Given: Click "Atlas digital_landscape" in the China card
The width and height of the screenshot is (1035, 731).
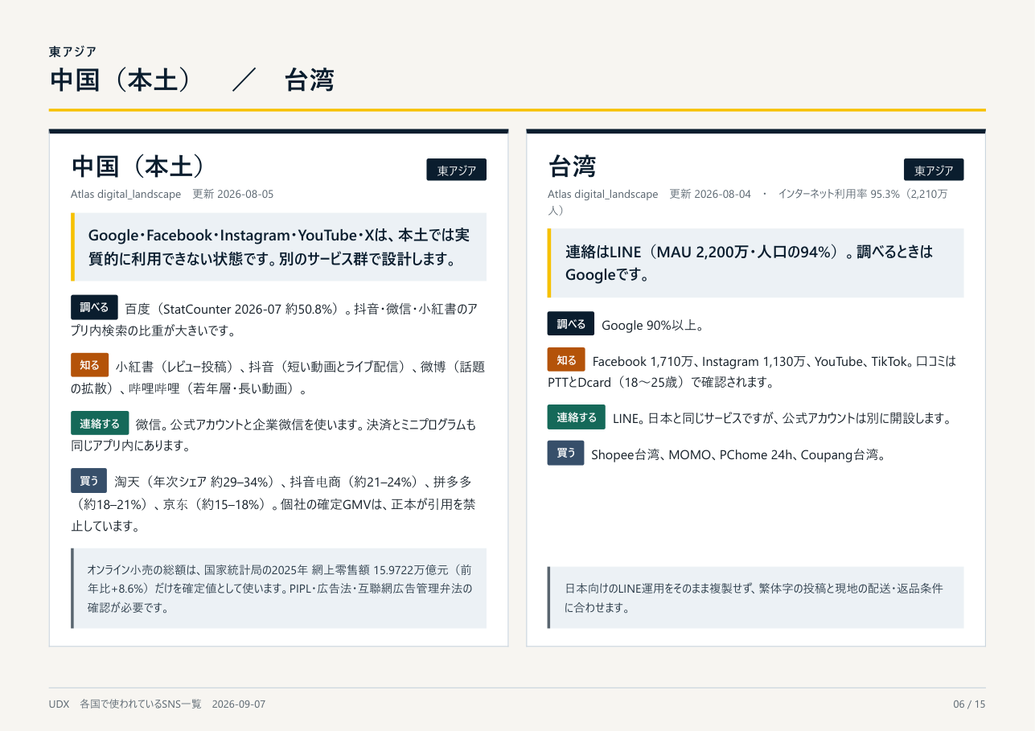Looking at the screenshot, I should (126, 195).
